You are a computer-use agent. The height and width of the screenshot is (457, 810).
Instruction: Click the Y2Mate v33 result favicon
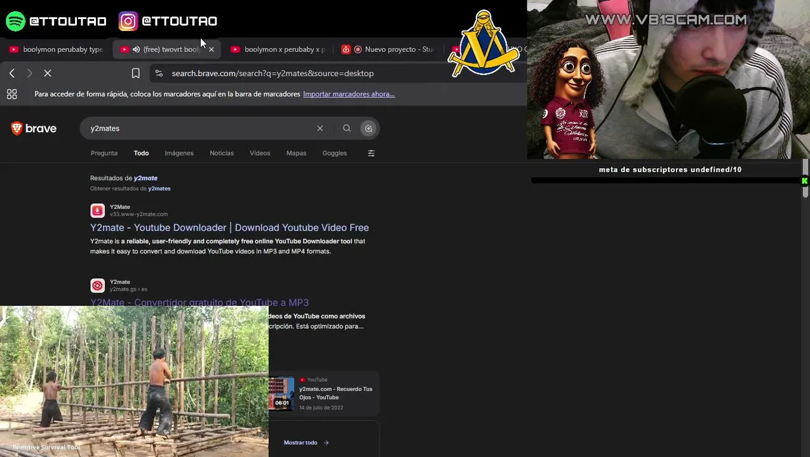pos(97,211)
